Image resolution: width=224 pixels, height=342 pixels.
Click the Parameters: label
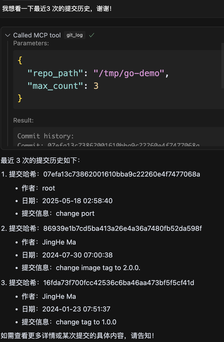pos(31,43)
